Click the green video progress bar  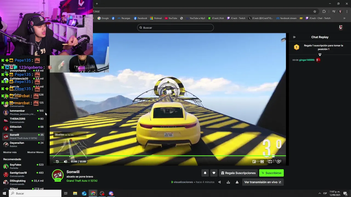coord(168,156)
